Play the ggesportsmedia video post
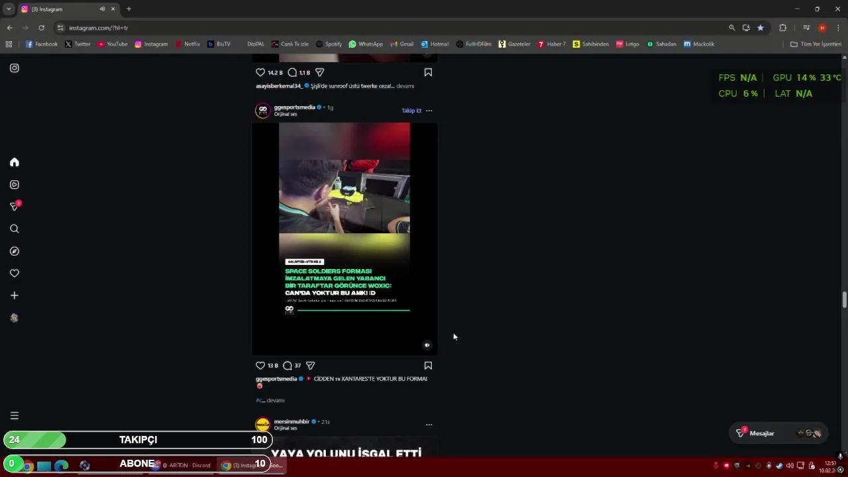 click(344, 238)
